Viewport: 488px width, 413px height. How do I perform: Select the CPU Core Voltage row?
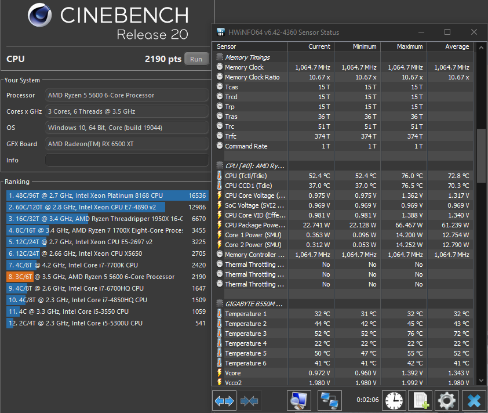point(343,195)
